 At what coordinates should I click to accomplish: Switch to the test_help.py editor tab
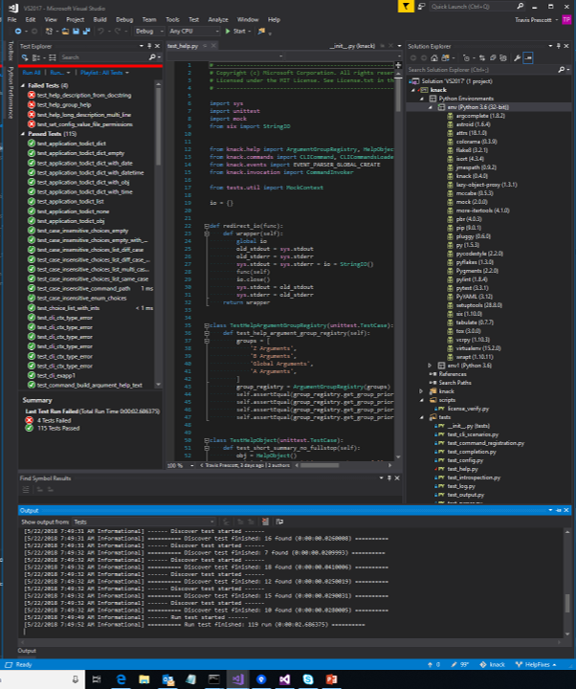tap(183, 46)
